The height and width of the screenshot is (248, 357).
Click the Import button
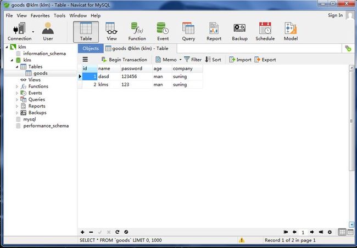pos(240,60)
